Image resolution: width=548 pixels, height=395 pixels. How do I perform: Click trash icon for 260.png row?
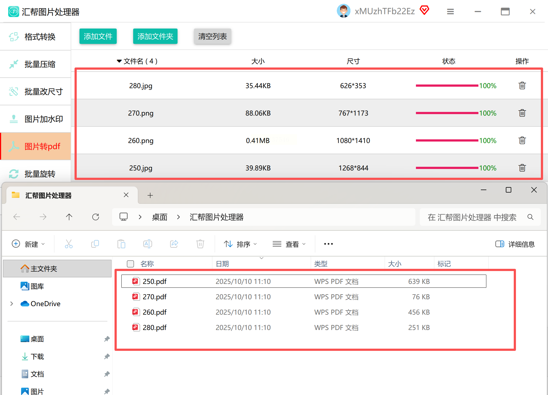click(x=522, y=140)
